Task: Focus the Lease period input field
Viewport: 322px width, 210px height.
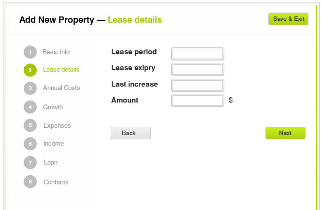Action: tap(198, 53)
